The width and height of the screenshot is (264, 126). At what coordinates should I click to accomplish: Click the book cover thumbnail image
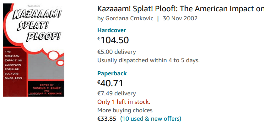(x=34, y=50)
